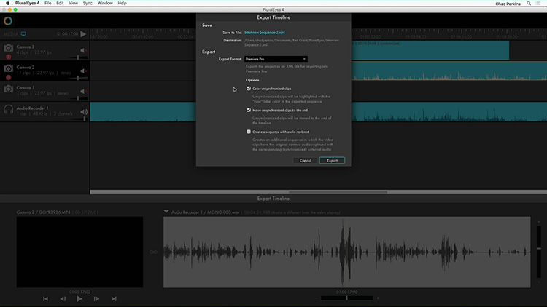Screen dimensions: 547x307
Task: Jump to end of the clip preview
Action: (x=114, y=299)
